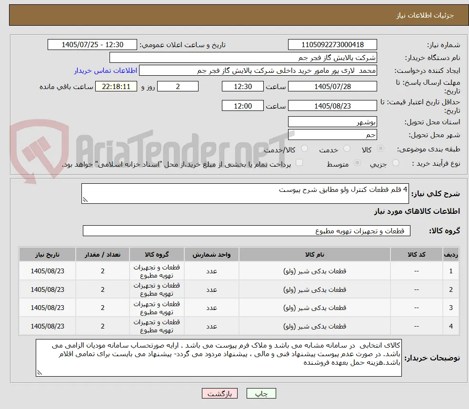Select the متوسط purchase type radio
The image size is (469, 409).
(357, 163)
